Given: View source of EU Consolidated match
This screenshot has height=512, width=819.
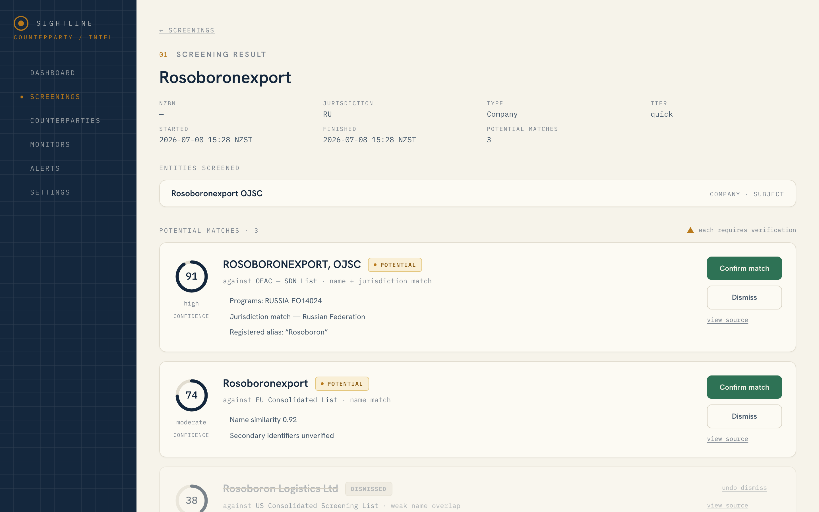Looking at the screenshot, I should pyautogui.click(x=727, y=439).
